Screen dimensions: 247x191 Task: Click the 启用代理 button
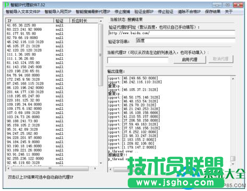pos(190,59)
